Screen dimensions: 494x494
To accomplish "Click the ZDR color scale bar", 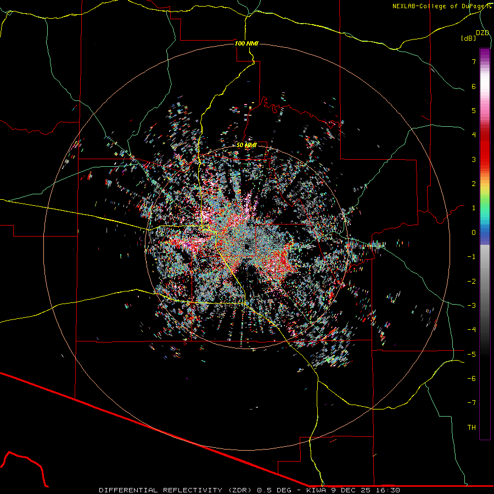I will click(x=485, y=244).
